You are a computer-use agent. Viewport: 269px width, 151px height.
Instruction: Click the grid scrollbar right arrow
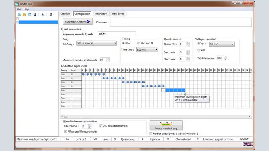point(250,117)
